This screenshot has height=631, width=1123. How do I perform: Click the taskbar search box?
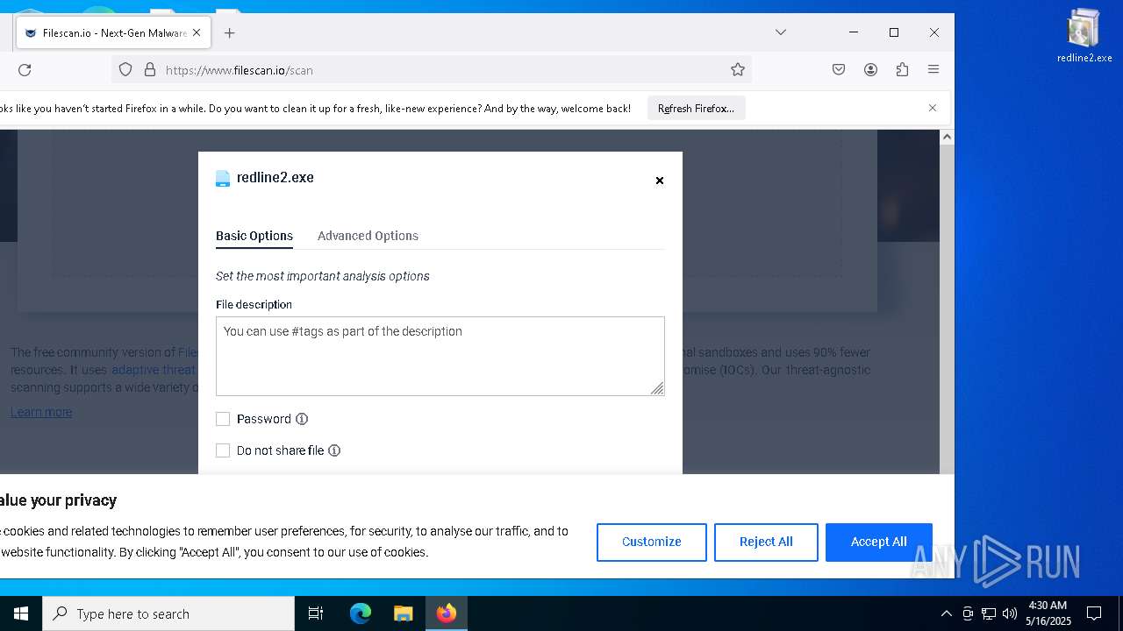tap(168, 613)
